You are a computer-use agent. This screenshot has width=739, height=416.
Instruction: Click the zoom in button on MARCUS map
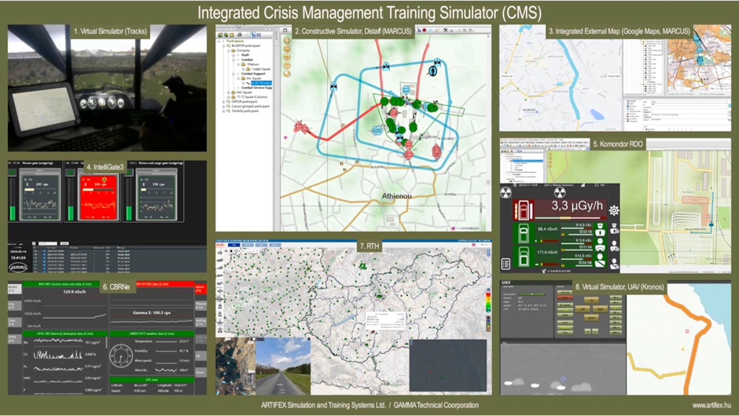pos(286,41)
